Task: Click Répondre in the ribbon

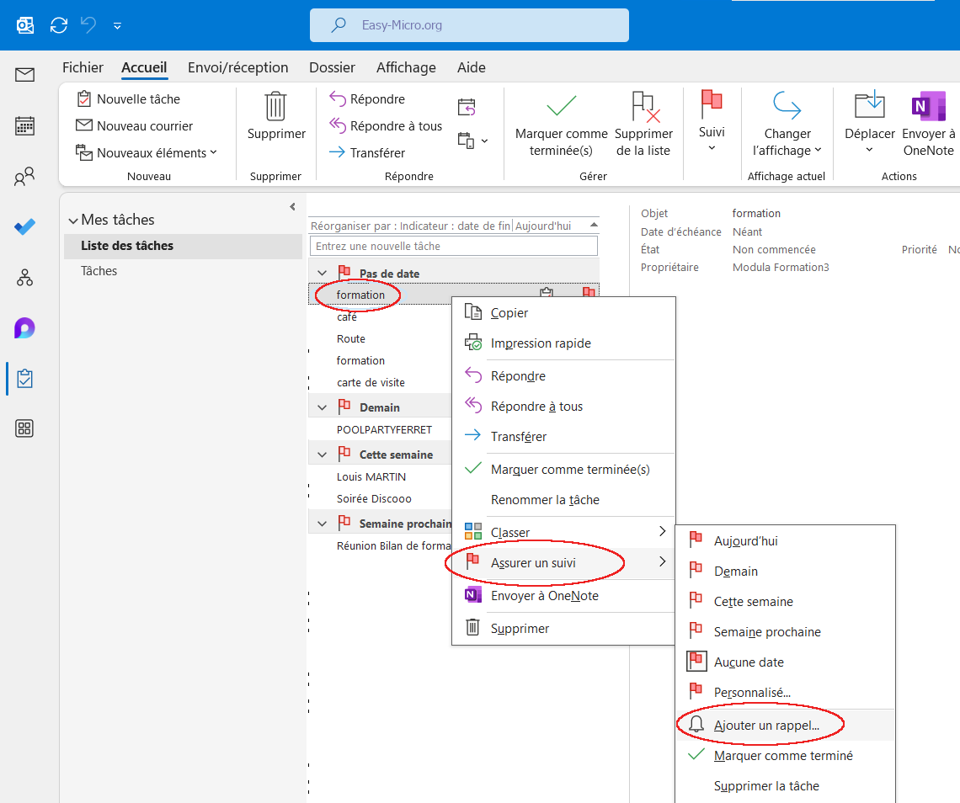Action: point(367,99)
